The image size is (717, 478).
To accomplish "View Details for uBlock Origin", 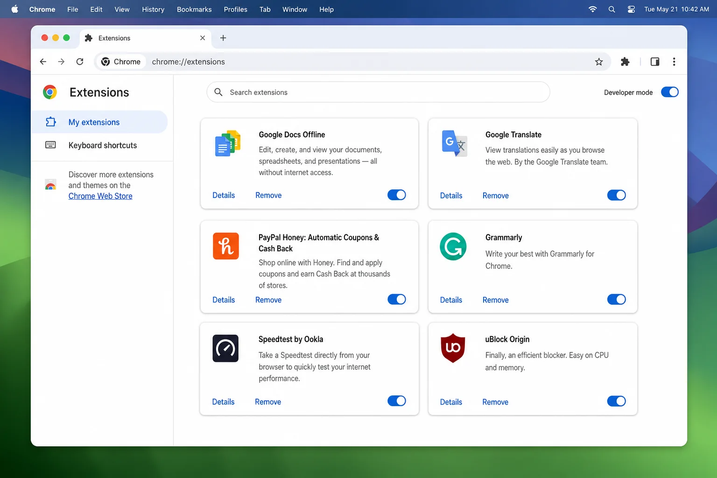I will (x=451, y=402).
